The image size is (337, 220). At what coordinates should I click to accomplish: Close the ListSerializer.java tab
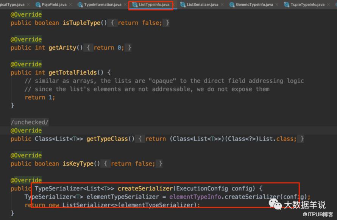222,5
